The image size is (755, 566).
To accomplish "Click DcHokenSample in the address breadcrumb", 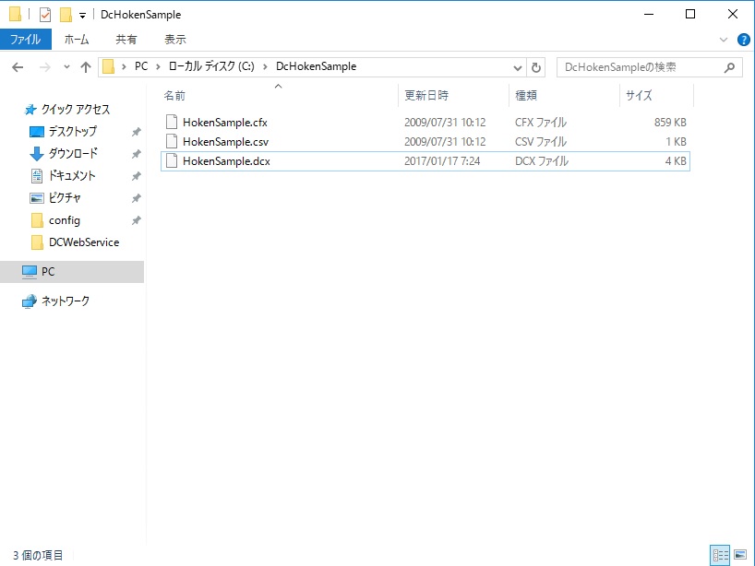I will coord(316,66).
